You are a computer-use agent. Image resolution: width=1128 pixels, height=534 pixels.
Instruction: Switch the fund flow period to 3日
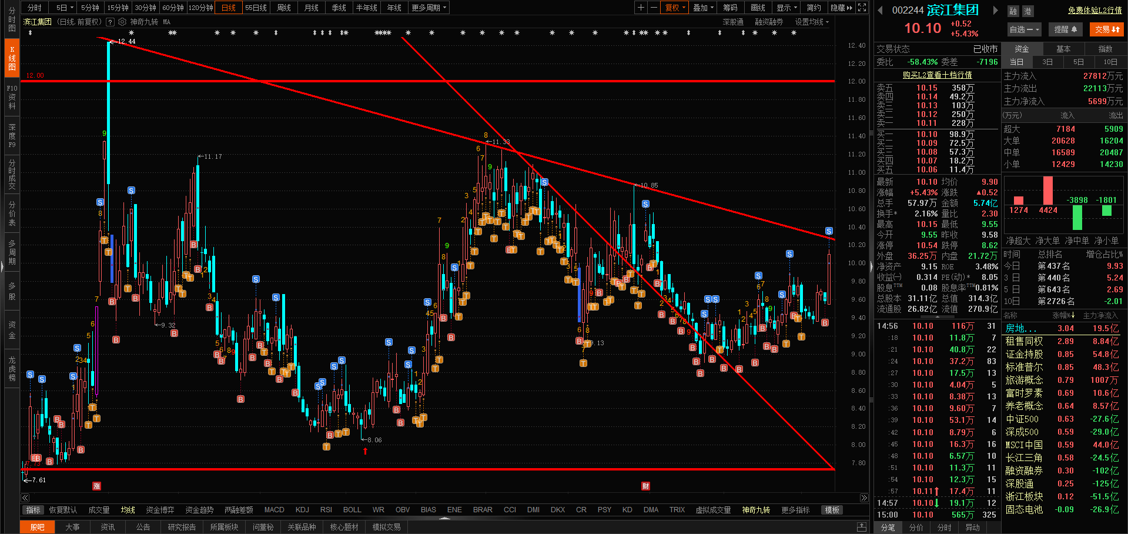click(x=1047, y=62)
